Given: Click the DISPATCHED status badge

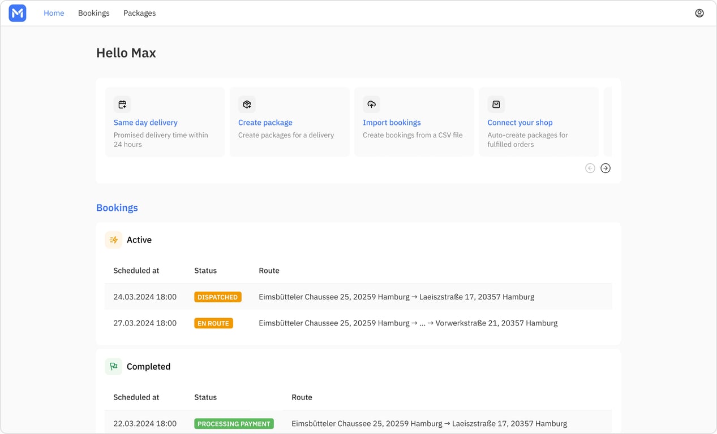Looking at the screenshot, I should 218,297.
